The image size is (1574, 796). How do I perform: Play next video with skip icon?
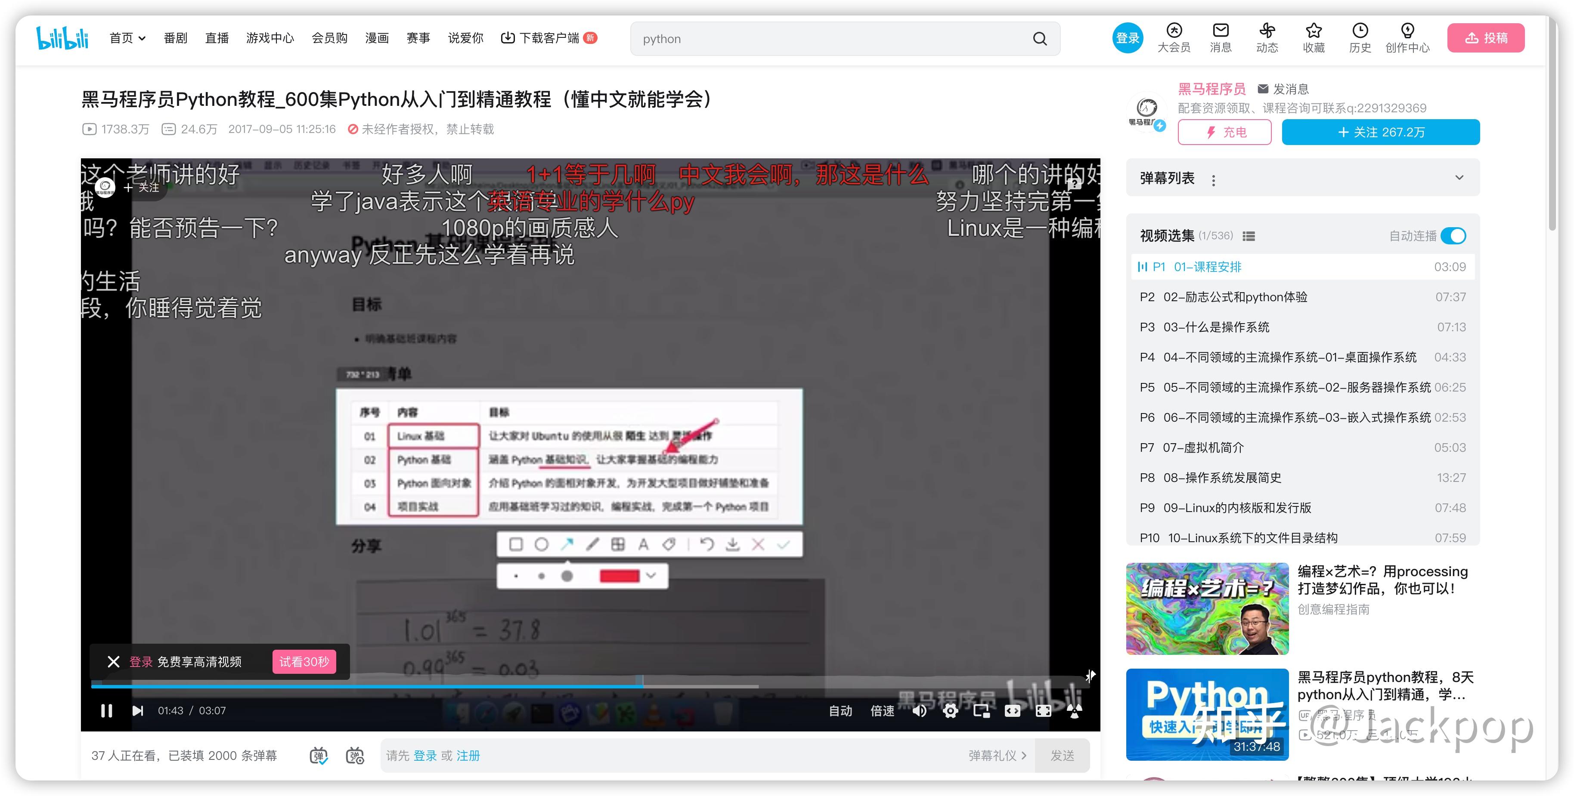(x=137, y=710)
